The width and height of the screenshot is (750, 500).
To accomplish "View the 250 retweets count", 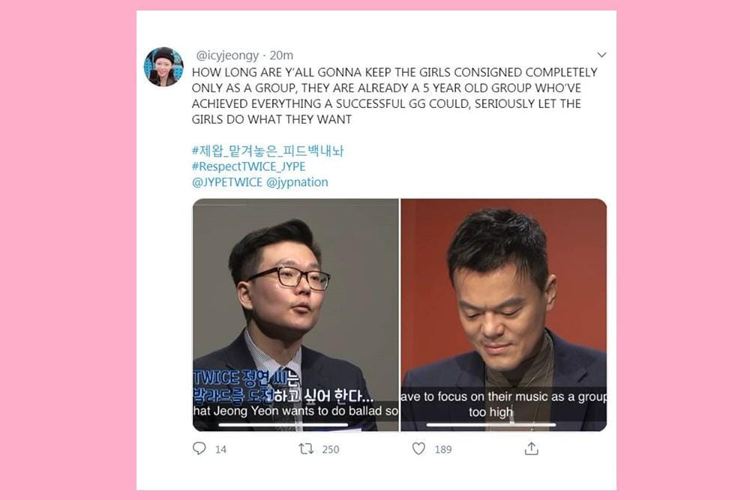I will 331,449.
